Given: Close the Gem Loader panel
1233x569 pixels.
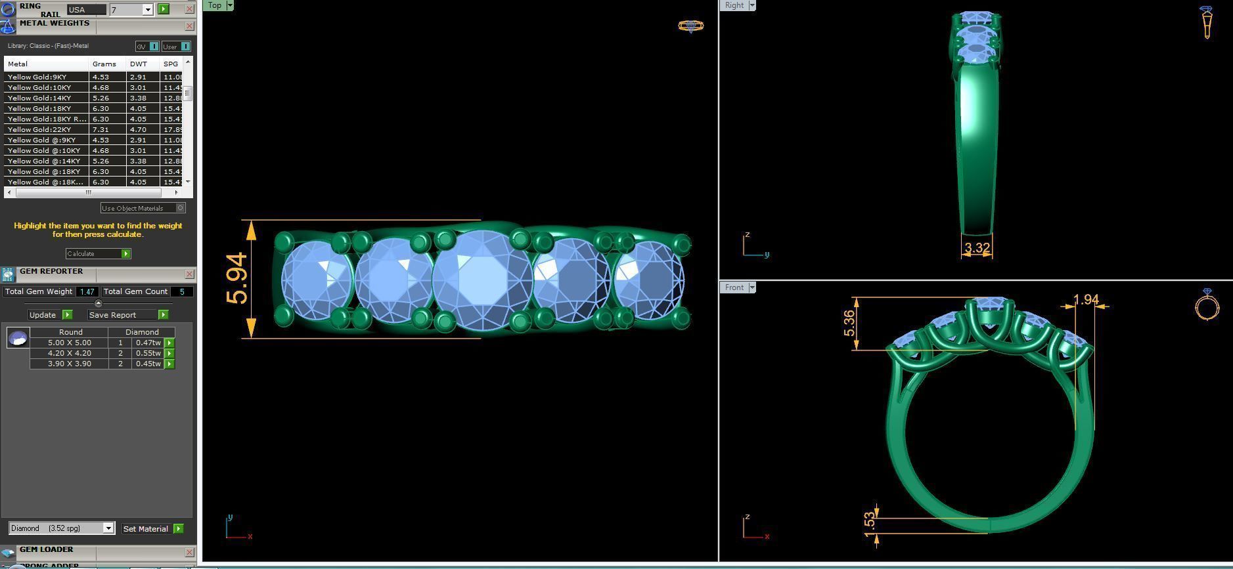Looking at the screenshot, I should pyautogui.click(x=189, y=553).
